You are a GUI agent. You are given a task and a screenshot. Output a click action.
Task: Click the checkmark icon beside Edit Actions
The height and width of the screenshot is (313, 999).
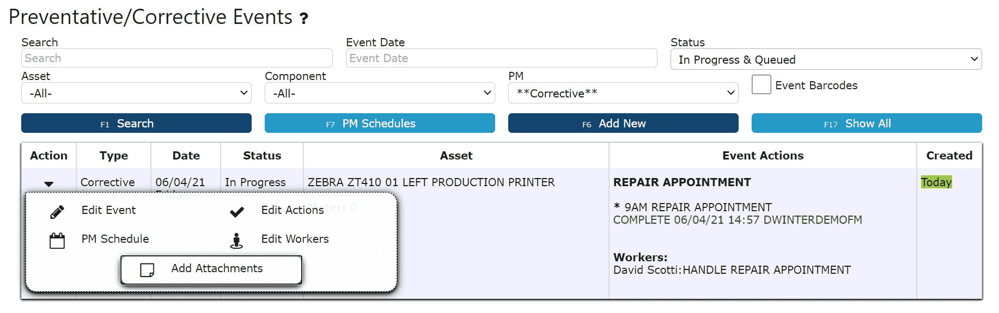pyautogui.click(x=237, y=212)
